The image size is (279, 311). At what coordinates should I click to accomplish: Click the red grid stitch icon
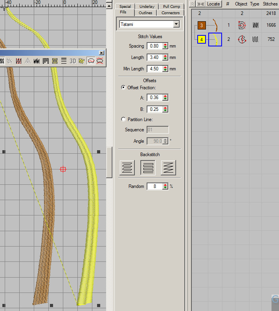coord(18,61)
